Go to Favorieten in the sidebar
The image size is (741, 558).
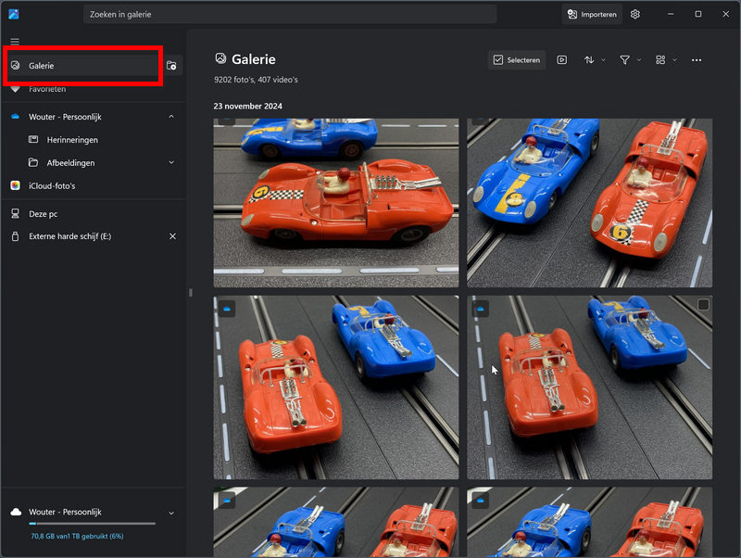pyautogui.click(x=47, y=90)
